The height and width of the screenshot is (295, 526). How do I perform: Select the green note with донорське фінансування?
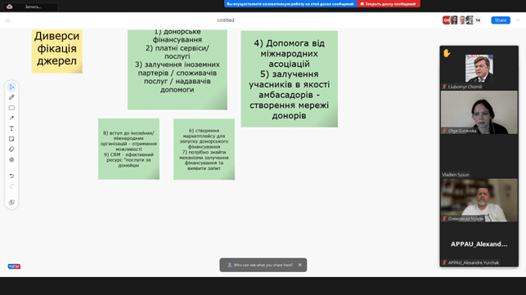click(178, 69)
